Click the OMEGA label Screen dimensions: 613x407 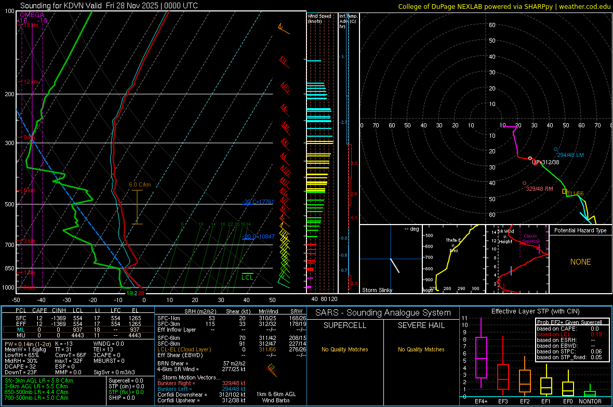click(x=32, y=15)
